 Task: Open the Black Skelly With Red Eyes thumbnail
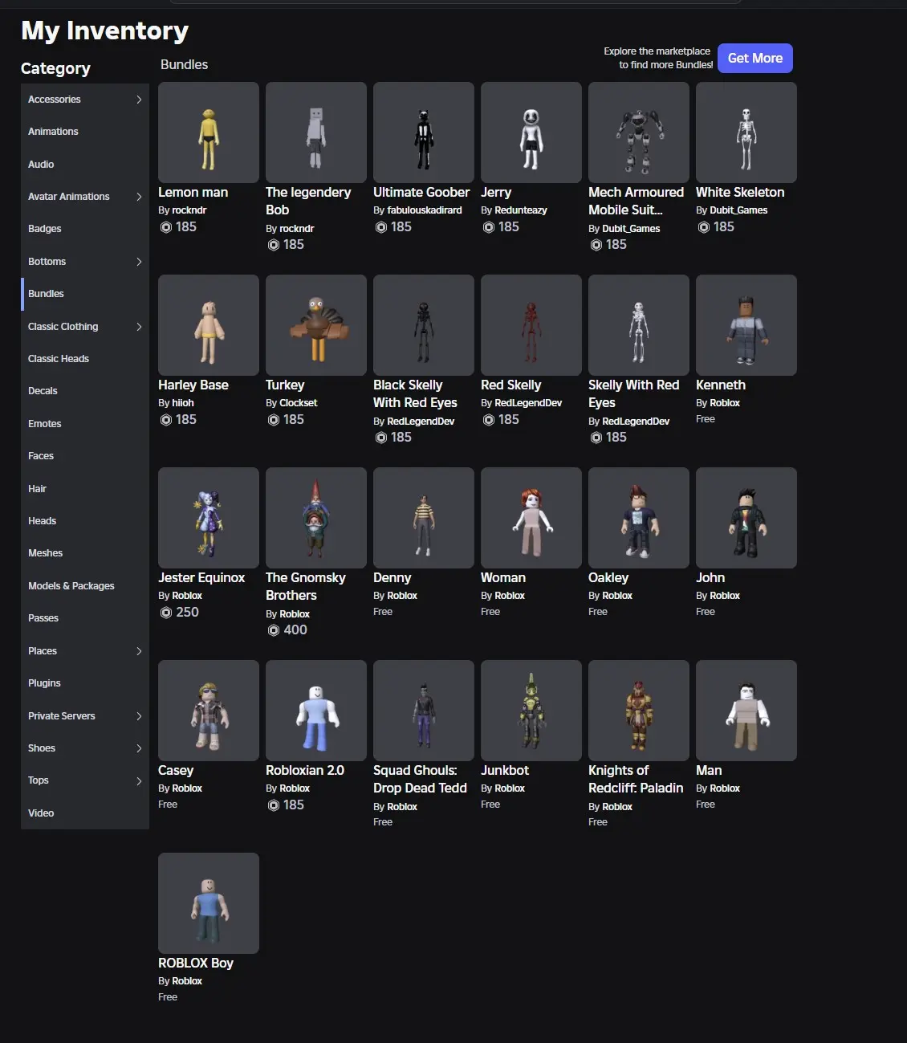pos(424,325)
